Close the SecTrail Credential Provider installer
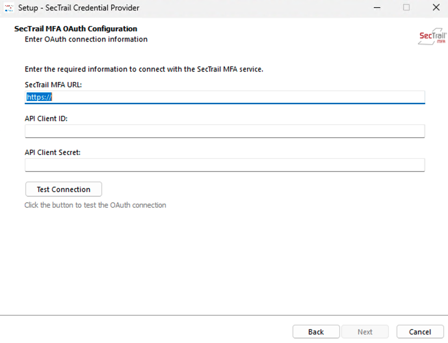Viewport: 448px width, 343px height. click(436, 8)
